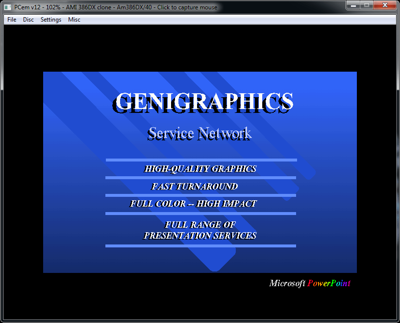The width and height of the screenshot is (400, 323).
Task: Open the Misc menu
Action: [x=74, y=20]
